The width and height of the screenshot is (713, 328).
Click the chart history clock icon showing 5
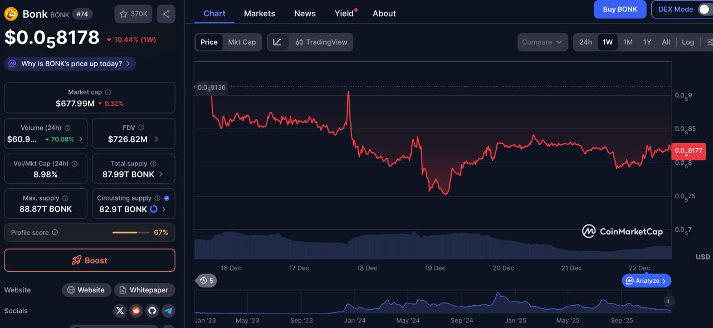(206, 280)
